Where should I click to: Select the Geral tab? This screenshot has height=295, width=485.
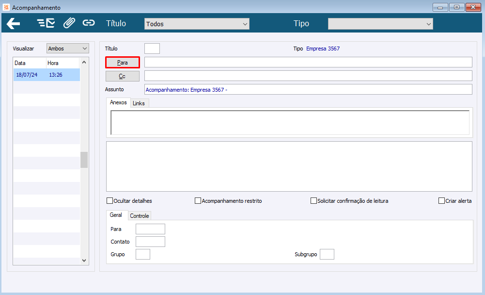point(116,215)
